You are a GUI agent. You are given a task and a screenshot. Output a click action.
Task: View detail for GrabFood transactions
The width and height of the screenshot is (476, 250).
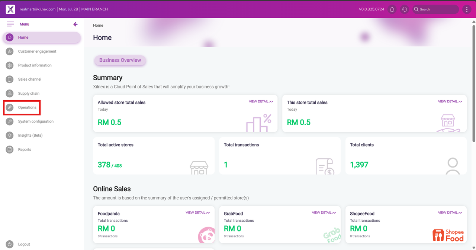[324, 212]
